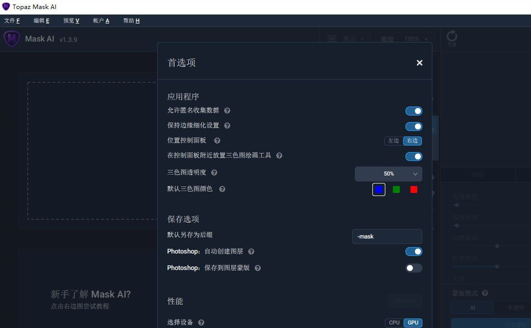Set control panel position to 左边
The height and width of the screenshot is (328, 531).
[x=394, y=141]
